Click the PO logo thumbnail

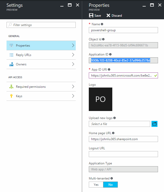(x=101, y=99)
